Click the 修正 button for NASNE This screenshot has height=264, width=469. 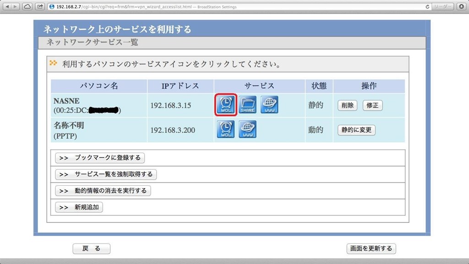(x=373, y=105)
